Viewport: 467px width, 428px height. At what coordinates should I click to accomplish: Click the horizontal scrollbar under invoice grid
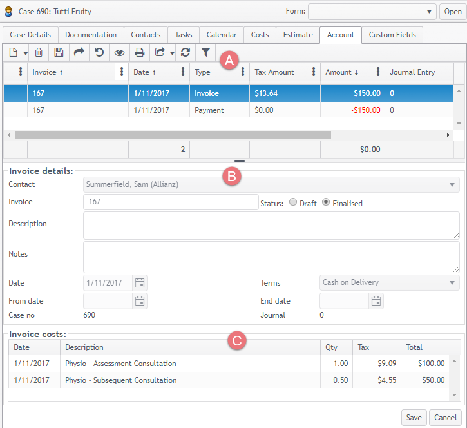point(173,135)
